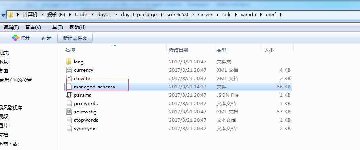Image resolution: width=360 pixels, height=150 pixels.
Task: Open the lang folder icon
Action: pyautogui.click(x=69, y=62)
